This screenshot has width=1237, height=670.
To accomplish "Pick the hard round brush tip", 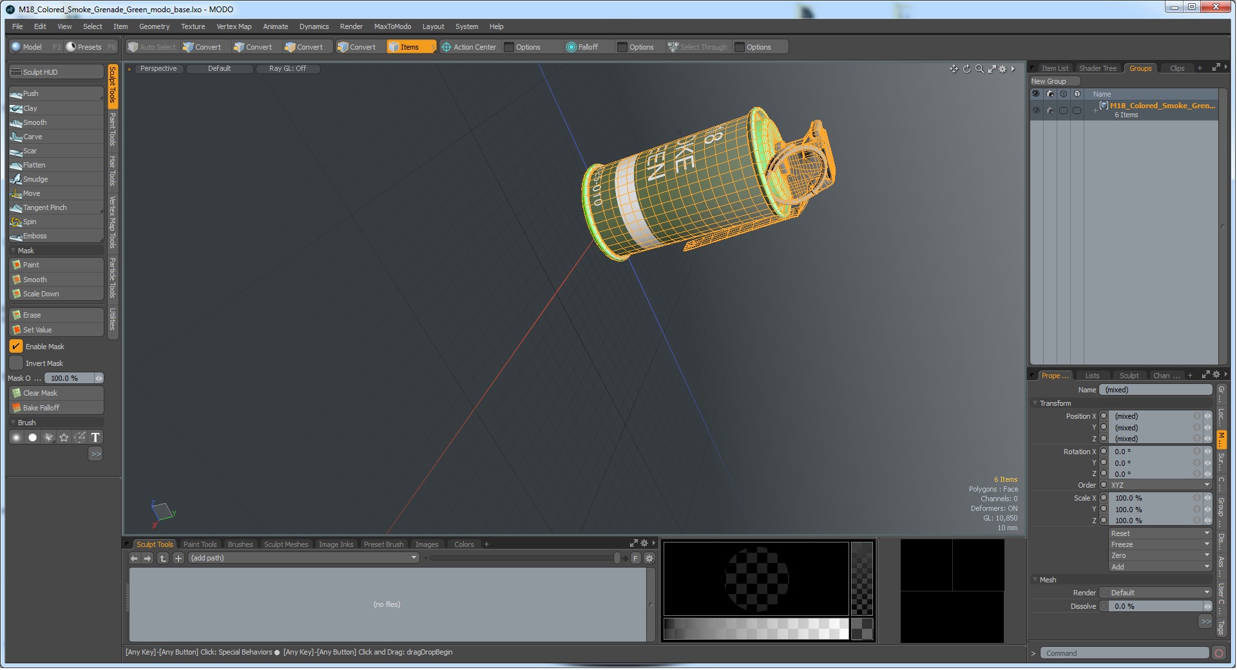I will pyautogui.click(x=32, y=437).
